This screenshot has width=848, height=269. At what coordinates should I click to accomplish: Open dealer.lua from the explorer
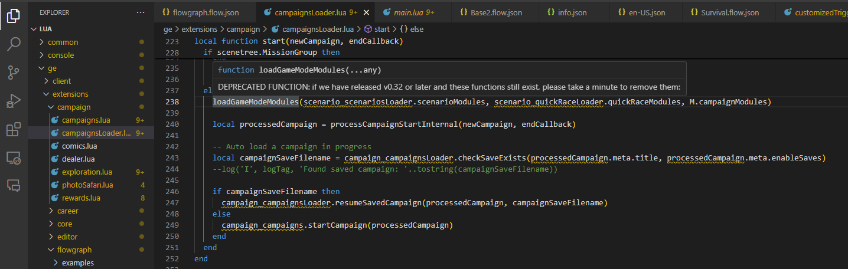[78, 159]
